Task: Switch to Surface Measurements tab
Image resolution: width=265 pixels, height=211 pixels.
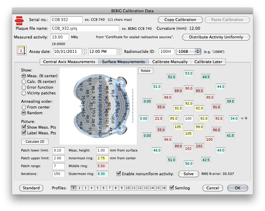Action: (123, 62)
